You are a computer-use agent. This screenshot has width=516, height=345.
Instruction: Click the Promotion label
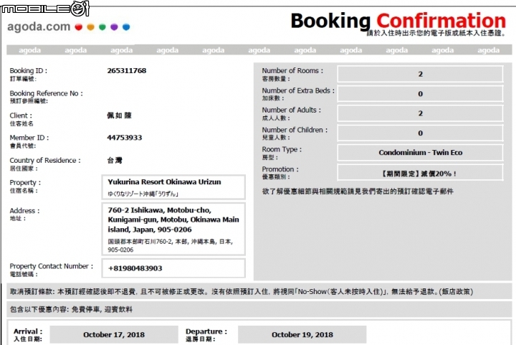(280, 169)
